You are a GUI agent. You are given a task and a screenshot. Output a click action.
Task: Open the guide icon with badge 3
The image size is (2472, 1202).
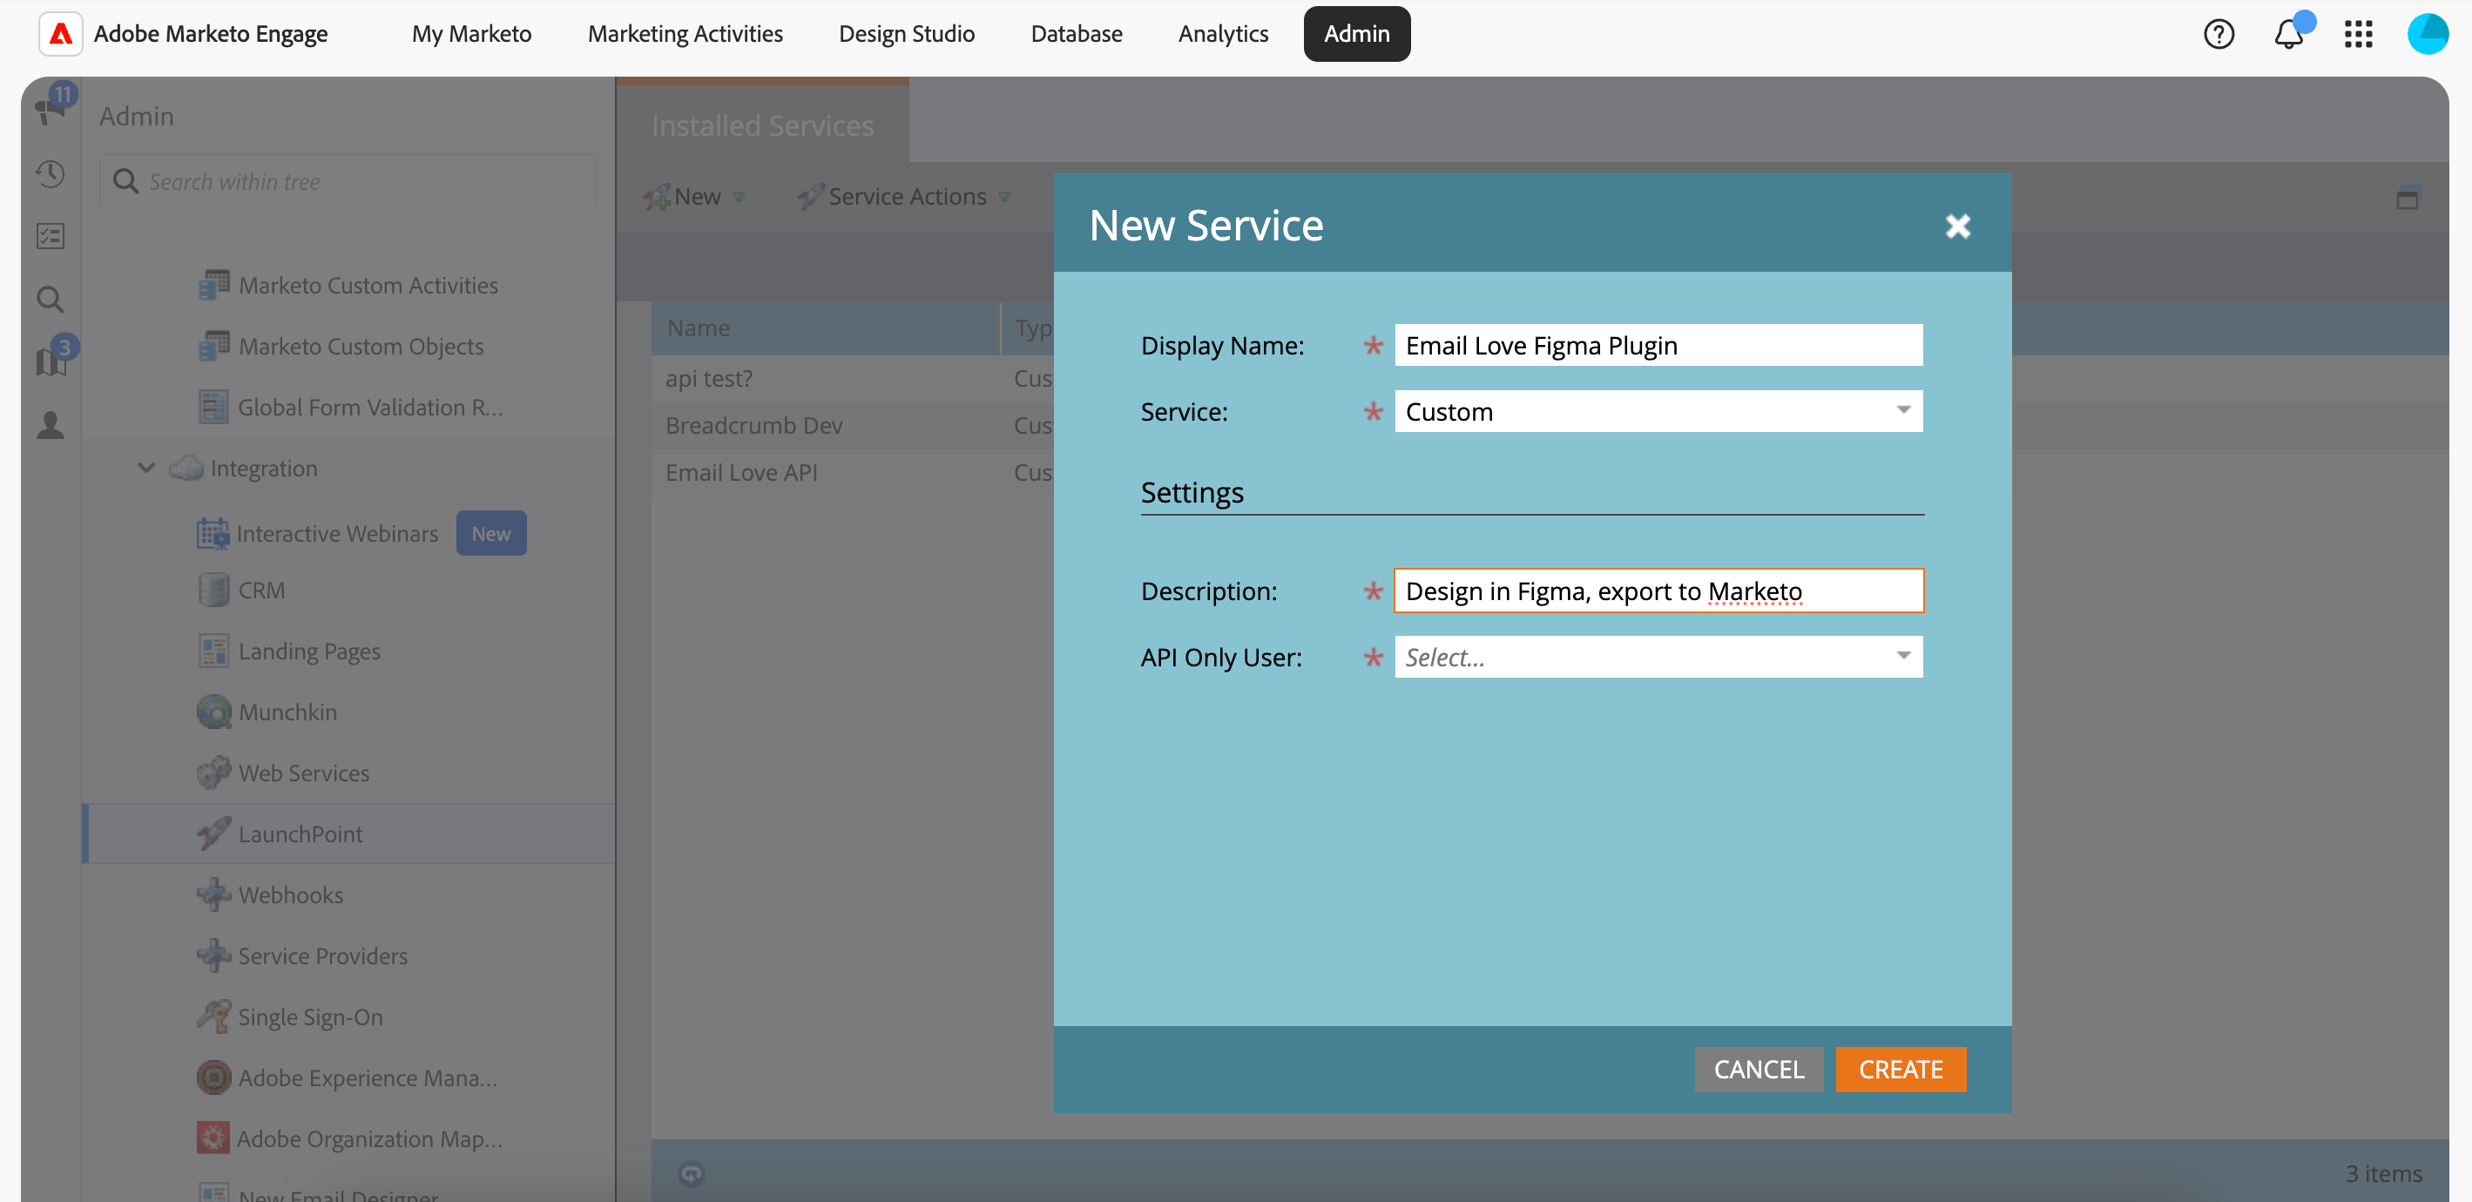coord(51,361)
